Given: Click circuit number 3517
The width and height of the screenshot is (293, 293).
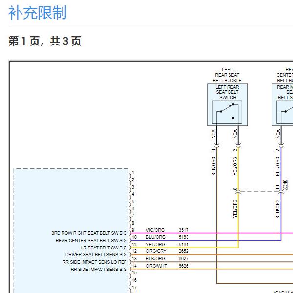Looking at the screenshot, I should pyautogui.click(x=183, y=230).
